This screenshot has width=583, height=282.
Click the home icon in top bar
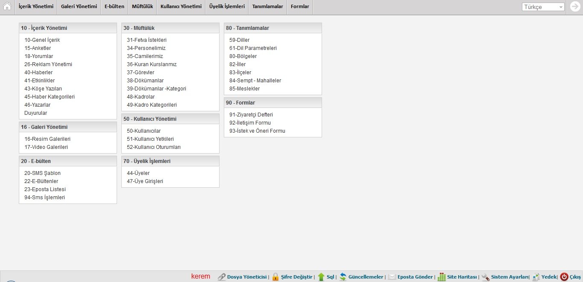7,6
